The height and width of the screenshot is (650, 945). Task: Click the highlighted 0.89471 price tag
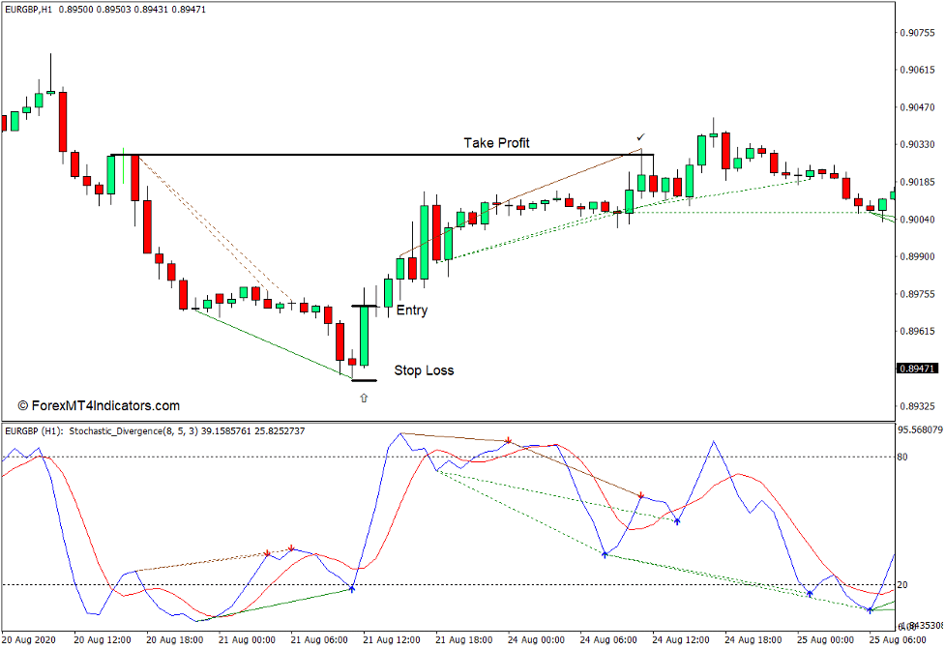pos(918,367)
